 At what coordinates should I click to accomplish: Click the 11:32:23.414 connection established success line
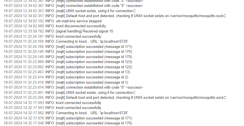[73, 87]
